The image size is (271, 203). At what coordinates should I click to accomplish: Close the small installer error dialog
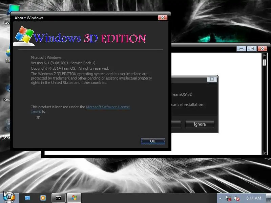click(x=212, y=79)
